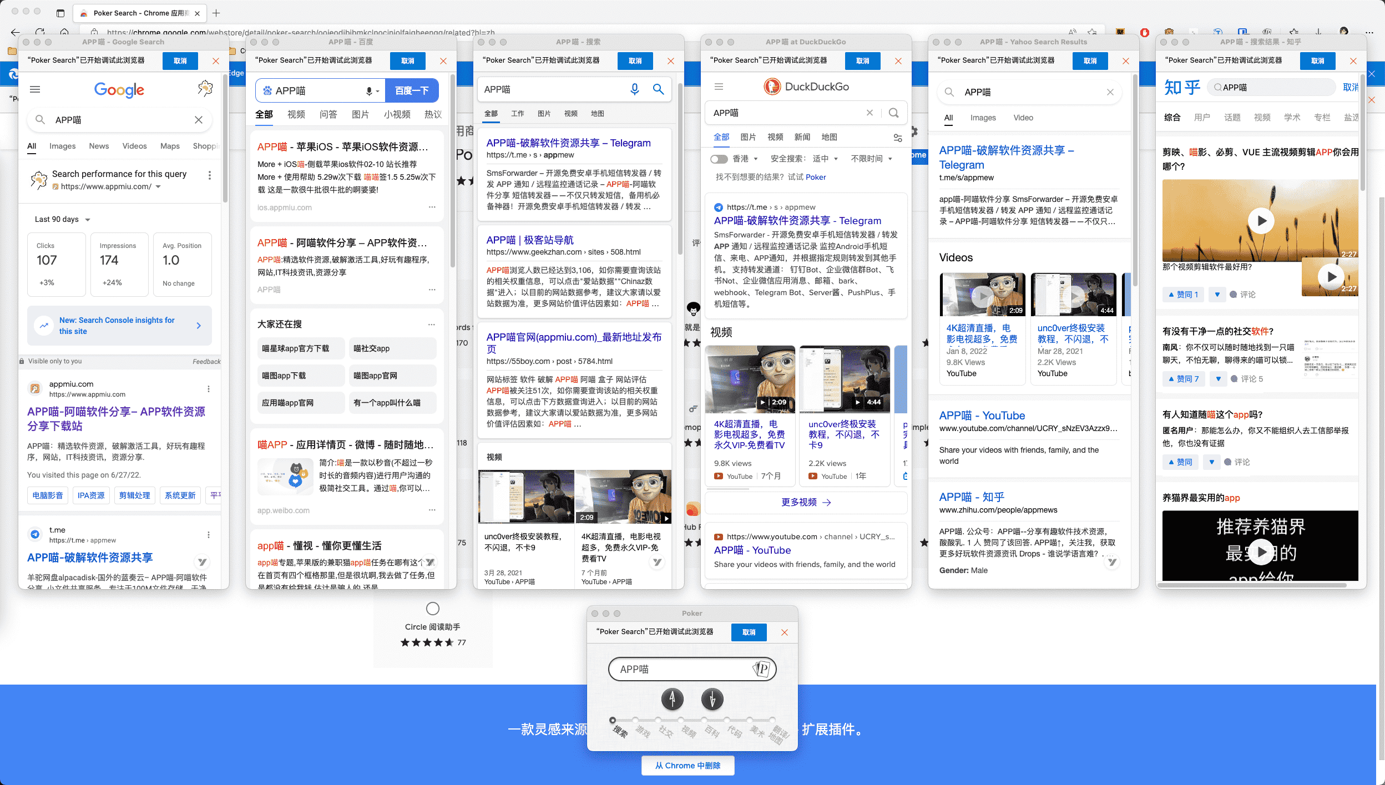The width and height of the screenshot is (1385, 785).
Task: Select 翻译/地图 category dot in Poker
Action: [772, 720]
